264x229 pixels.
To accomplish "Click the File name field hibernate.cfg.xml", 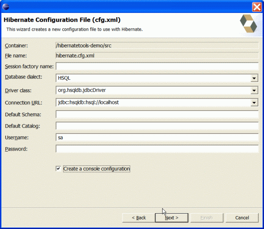I will tap(157, 55).
